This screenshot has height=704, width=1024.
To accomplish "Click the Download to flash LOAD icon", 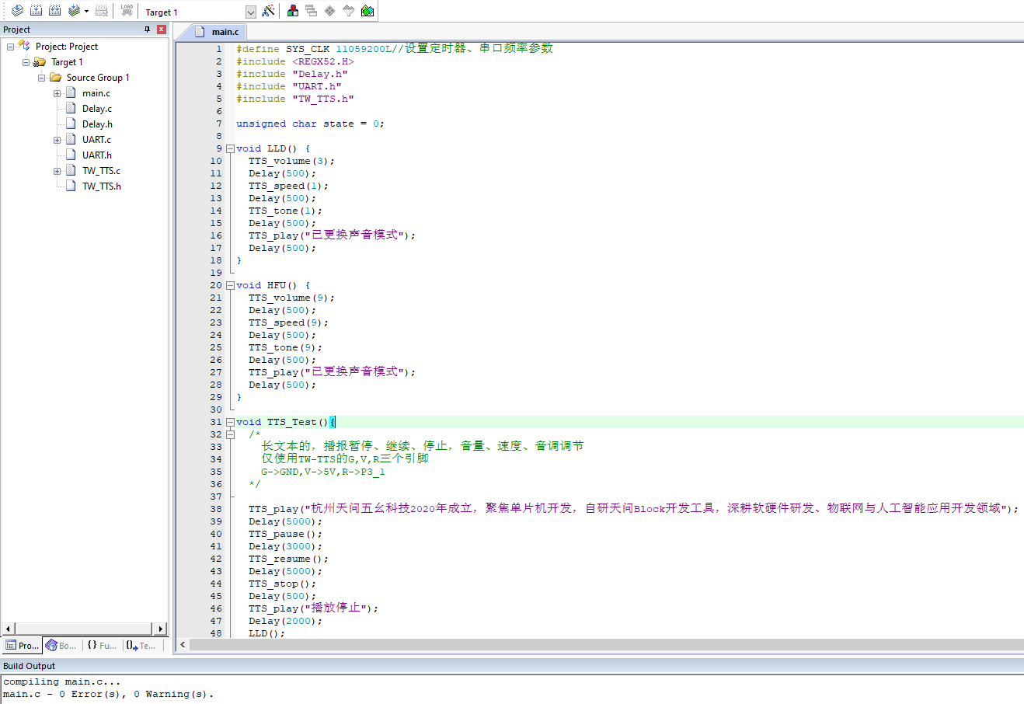I will point(127,11).
